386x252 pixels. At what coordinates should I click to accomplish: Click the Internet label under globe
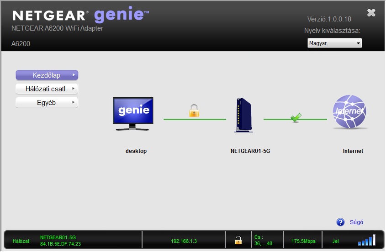353,151
